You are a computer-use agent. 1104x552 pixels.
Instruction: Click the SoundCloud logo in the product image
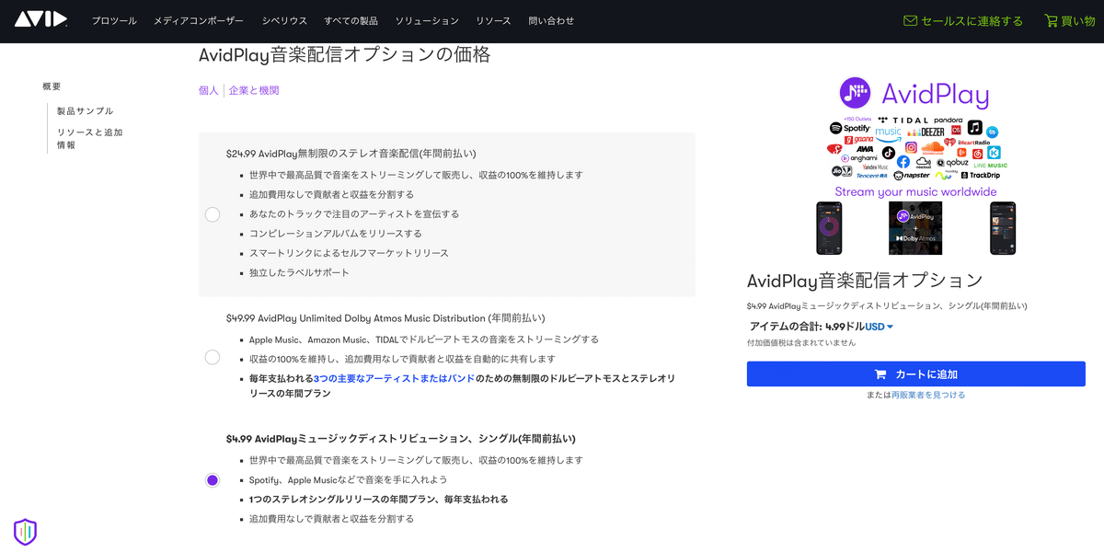(x=933, y=148)
